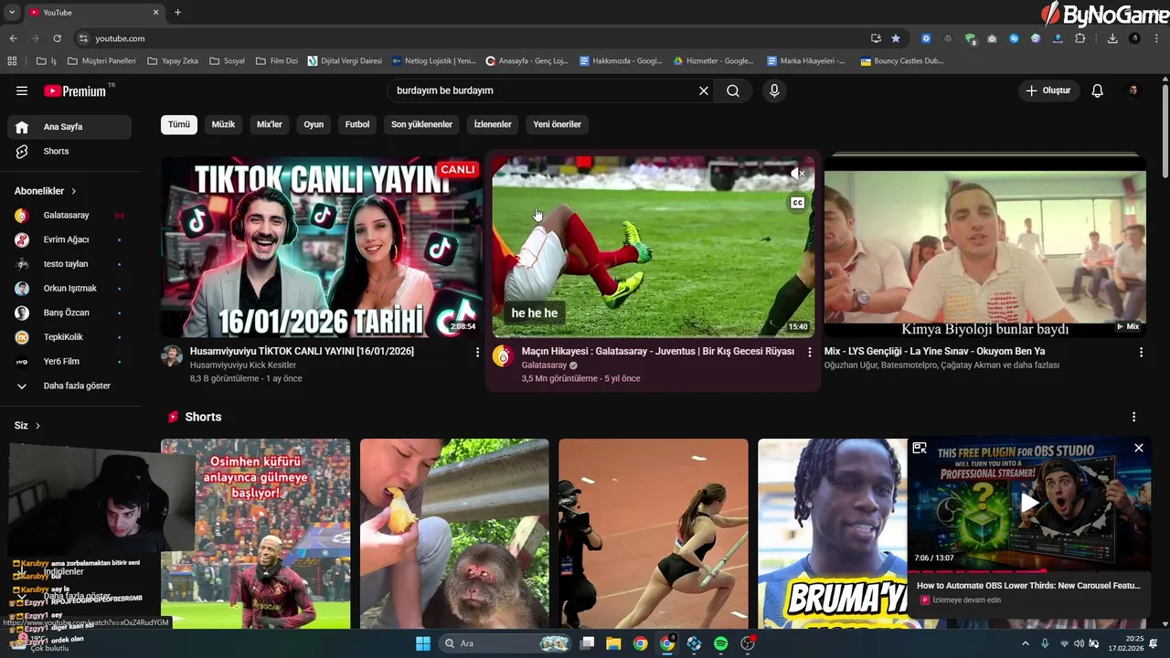Image resolution: width=1170 pixels, height=658 pixels.
Task: Open the YouTube hamburger guide menu
Action: [x=22, y=90]
